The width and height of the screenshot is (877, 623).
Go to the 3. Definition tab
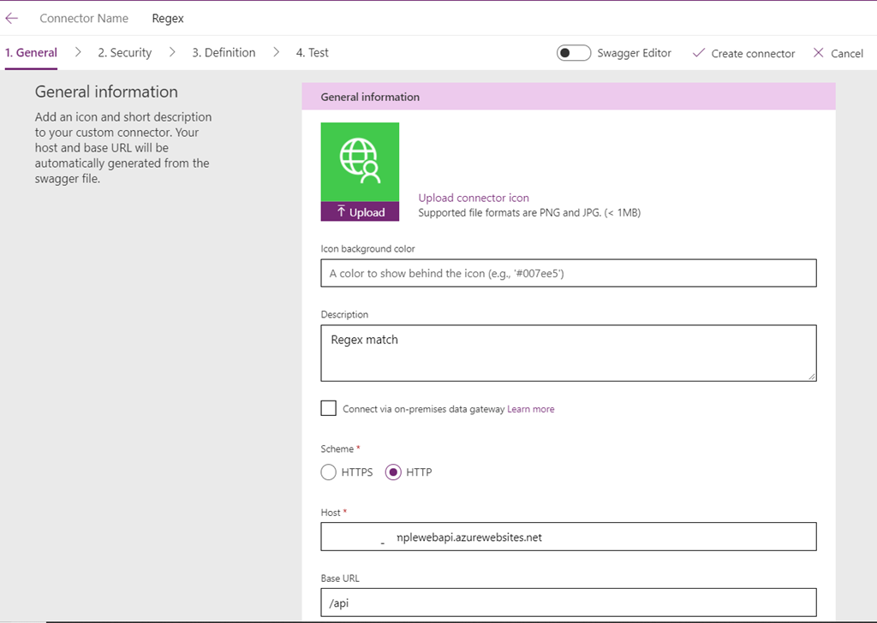[224, 52]
